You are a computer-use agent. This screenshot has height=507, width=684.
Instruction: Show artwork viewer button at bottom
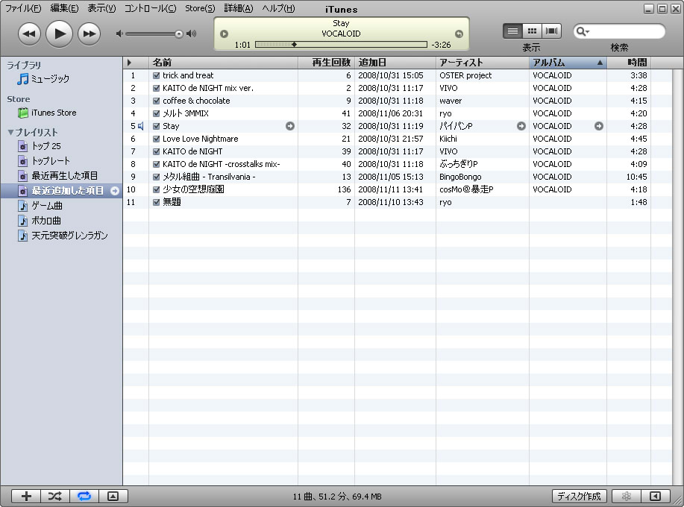click(113, 496)
